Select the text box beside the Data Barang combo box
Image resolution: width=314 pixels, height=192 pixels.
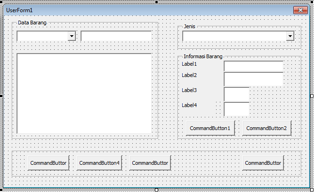point(116,36)
